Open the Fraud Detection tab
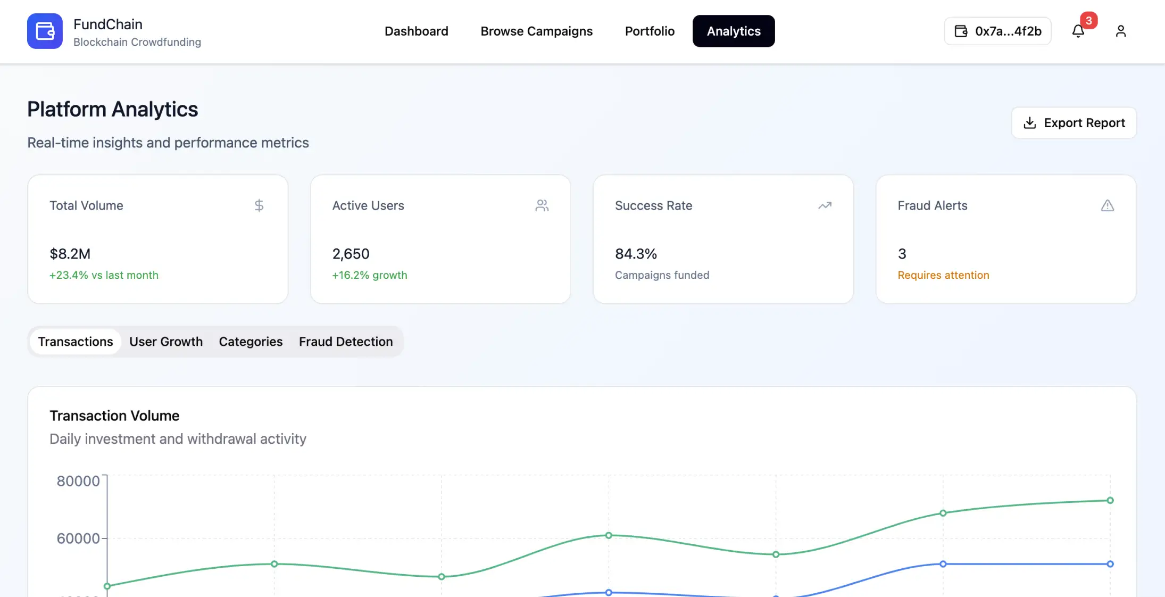This screenshot has height=597, width=1165. [x=346, y=341]
